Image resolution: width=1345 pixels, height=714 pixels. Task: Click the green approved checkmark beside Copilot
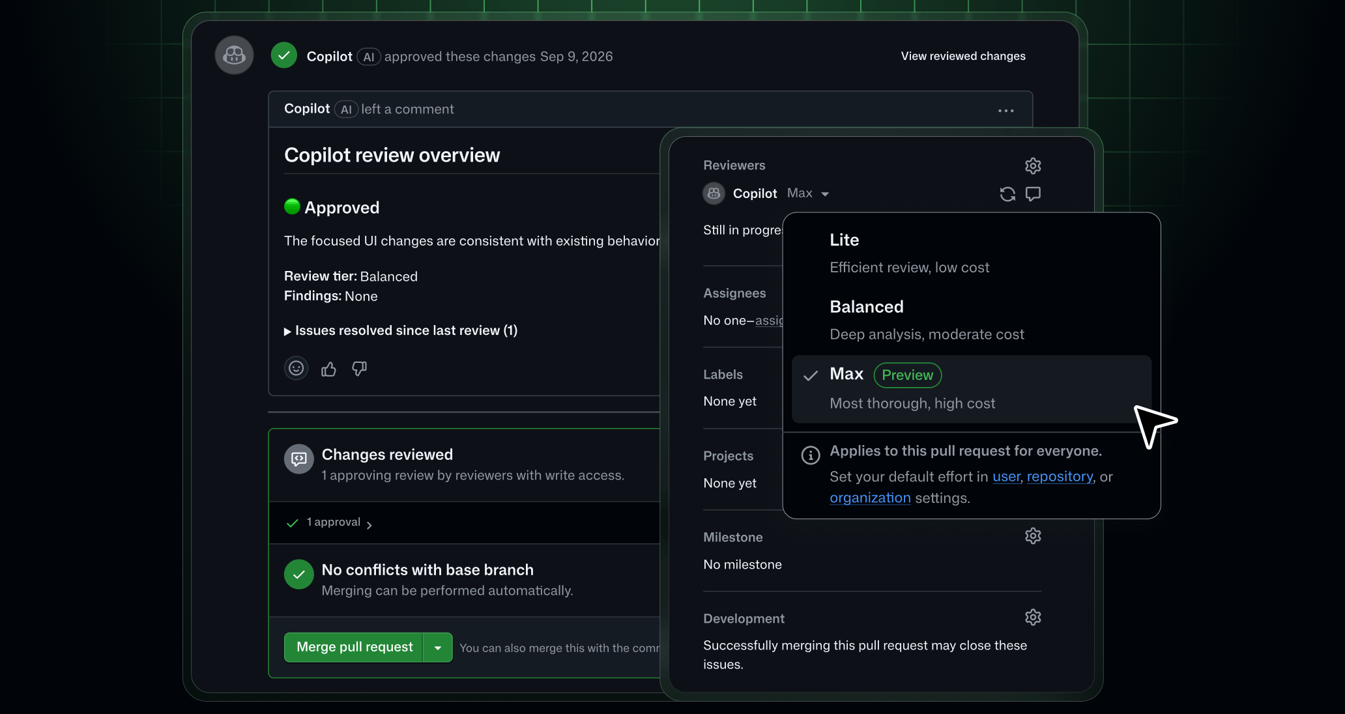click(x=284, y=56)
